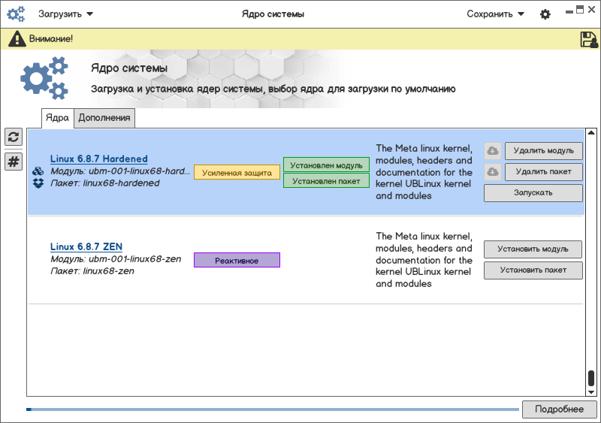Switch to the Дополнения tab
The height and width of the screenshot is (423, 601).
tap(105, 117)
